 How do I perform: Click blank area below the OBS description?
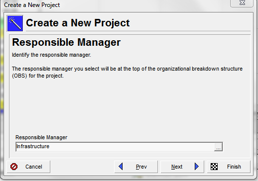point(129,106)
